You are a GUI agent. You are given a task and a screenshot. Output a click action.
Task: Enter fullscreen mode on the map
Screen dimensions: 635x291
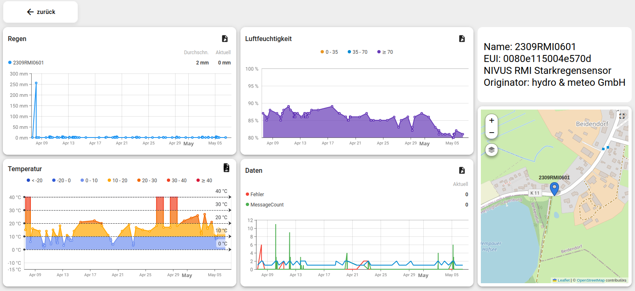[622, 116]
